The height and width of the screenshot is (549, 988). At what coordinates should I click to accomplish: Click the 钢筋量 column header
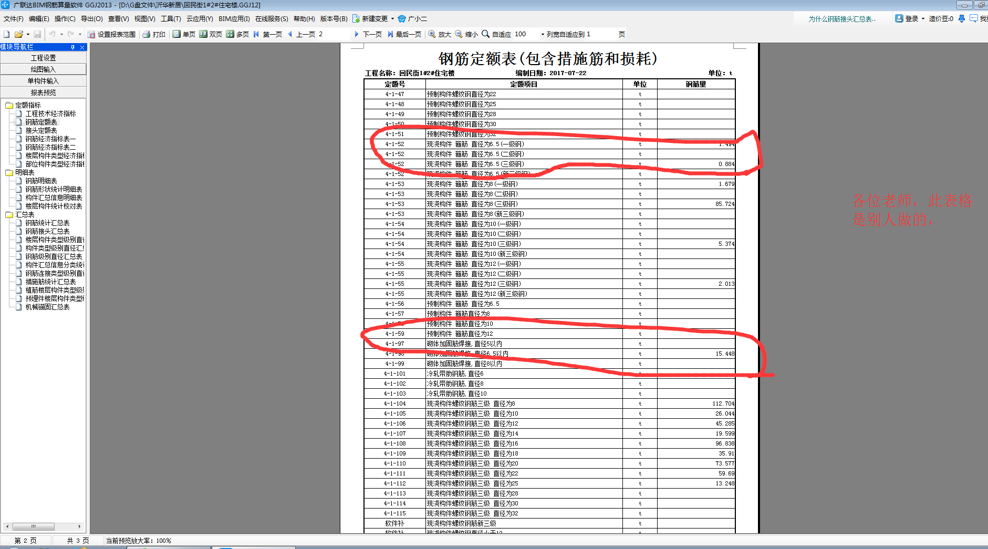(696, 84)
